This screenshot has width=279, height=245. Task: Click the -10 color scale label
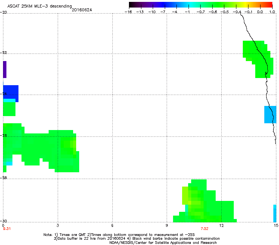pos(152,12)
